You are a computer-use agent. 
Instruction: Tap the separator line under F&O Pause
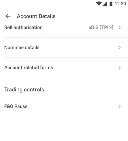64,120
